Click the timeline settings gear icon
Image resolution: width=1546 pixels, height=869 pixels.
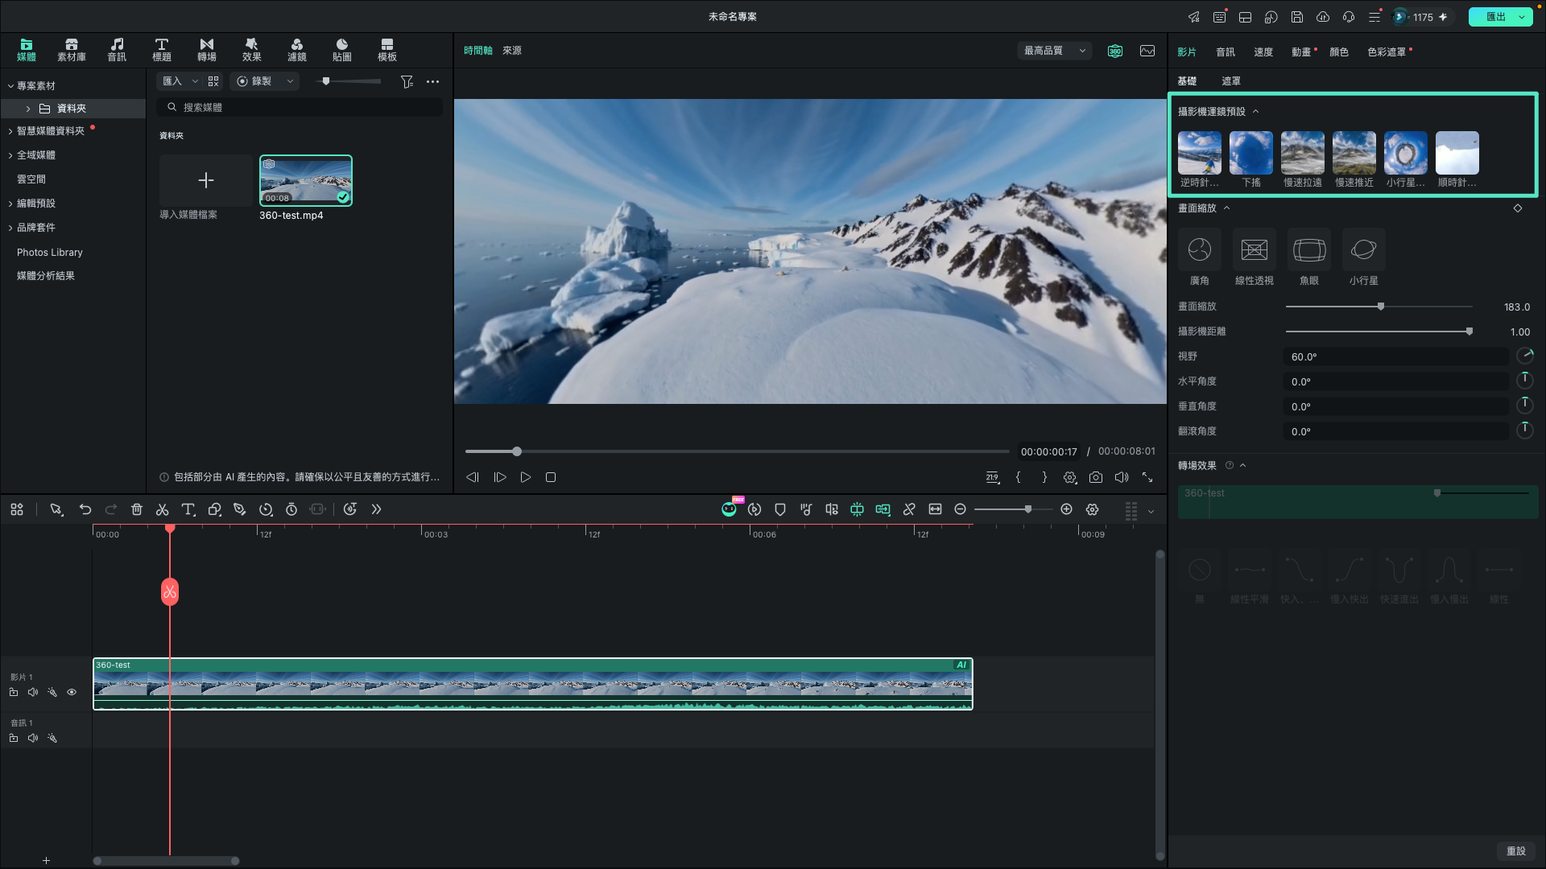click(1093, 509)
